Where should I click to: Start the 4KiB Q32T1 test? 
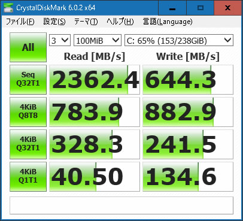click(28, 144)
